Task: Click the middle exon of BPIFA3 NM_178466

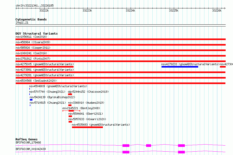Action: [149, 146]
